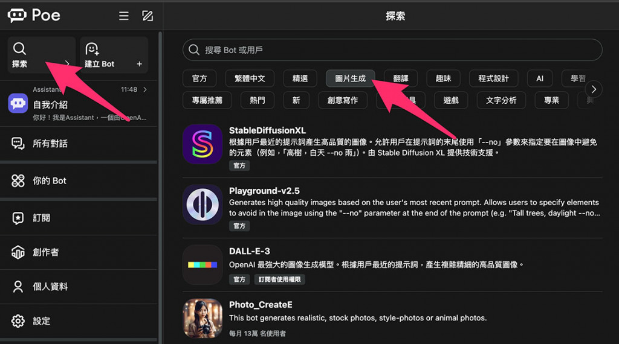Open StableDiffusionXL bot icon
Image resolution: width=619 pixels, height=344 pixels.
(x=203, y=144)
